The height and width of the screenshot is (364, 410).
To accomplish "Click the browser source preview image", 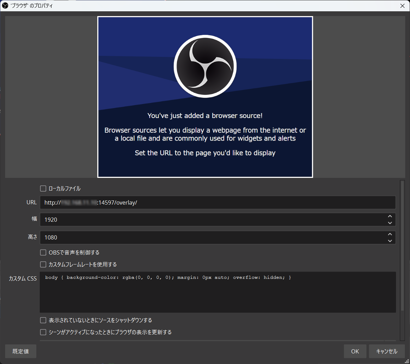I will coord(205,97).
